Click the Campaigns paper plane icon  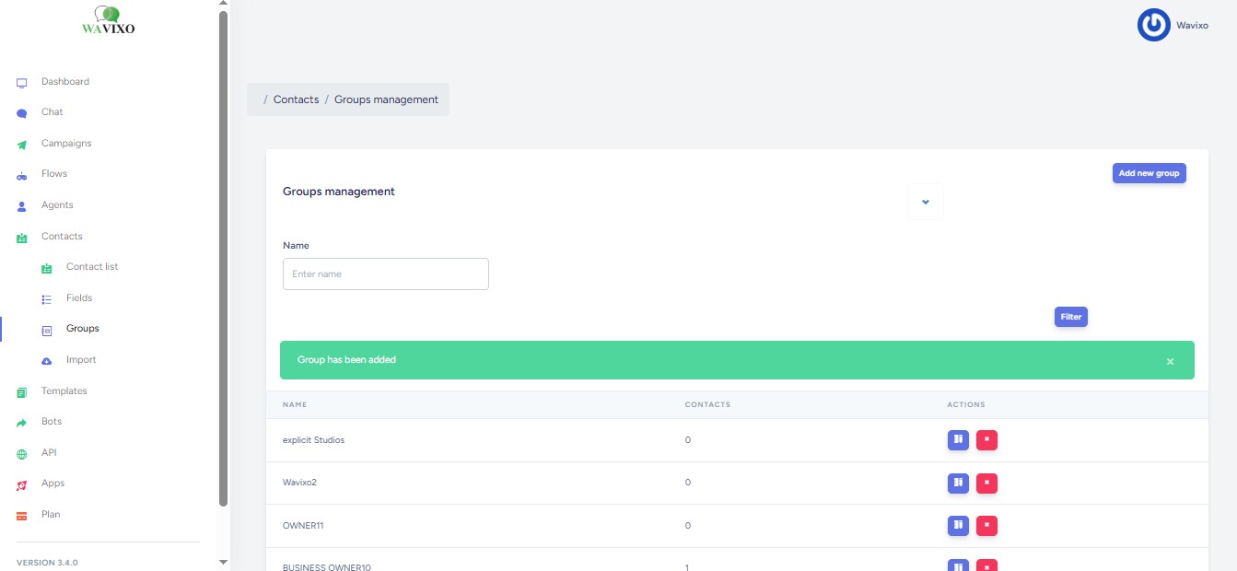(22, 145)
